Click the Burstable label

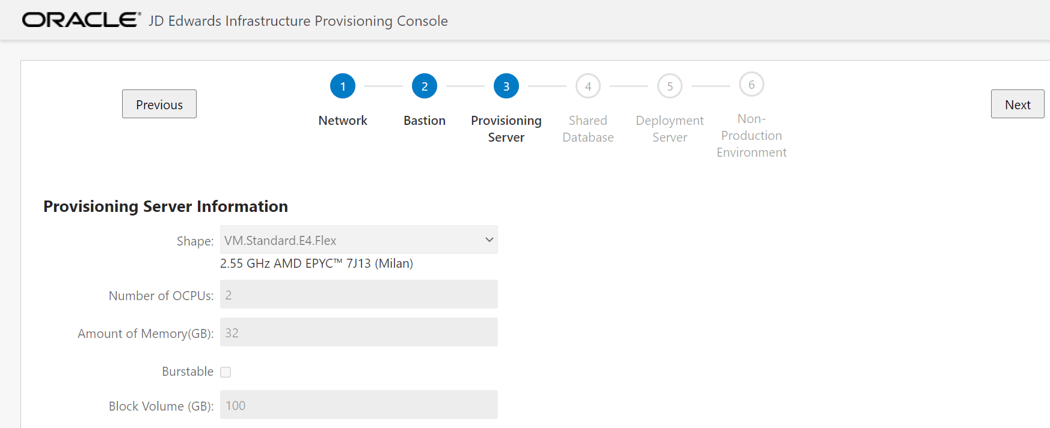tap(188, 372)
